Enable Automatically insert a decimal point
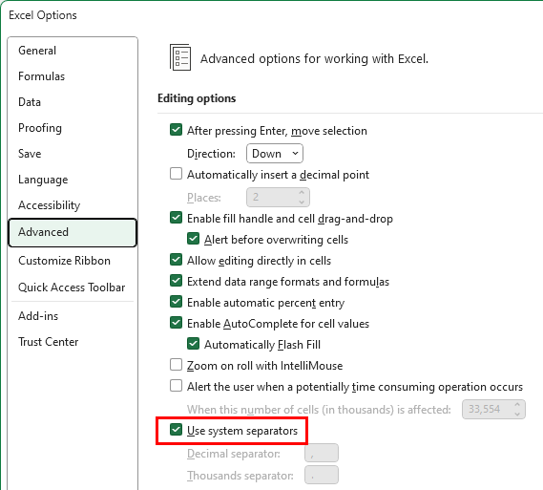The image size is (543, 490). (x=176, y=174)
